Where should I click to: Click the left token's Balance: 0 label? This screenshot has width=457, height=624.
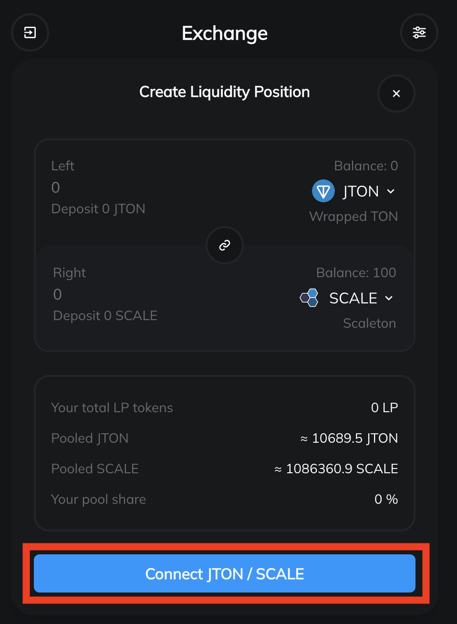(x=366, y=166)
